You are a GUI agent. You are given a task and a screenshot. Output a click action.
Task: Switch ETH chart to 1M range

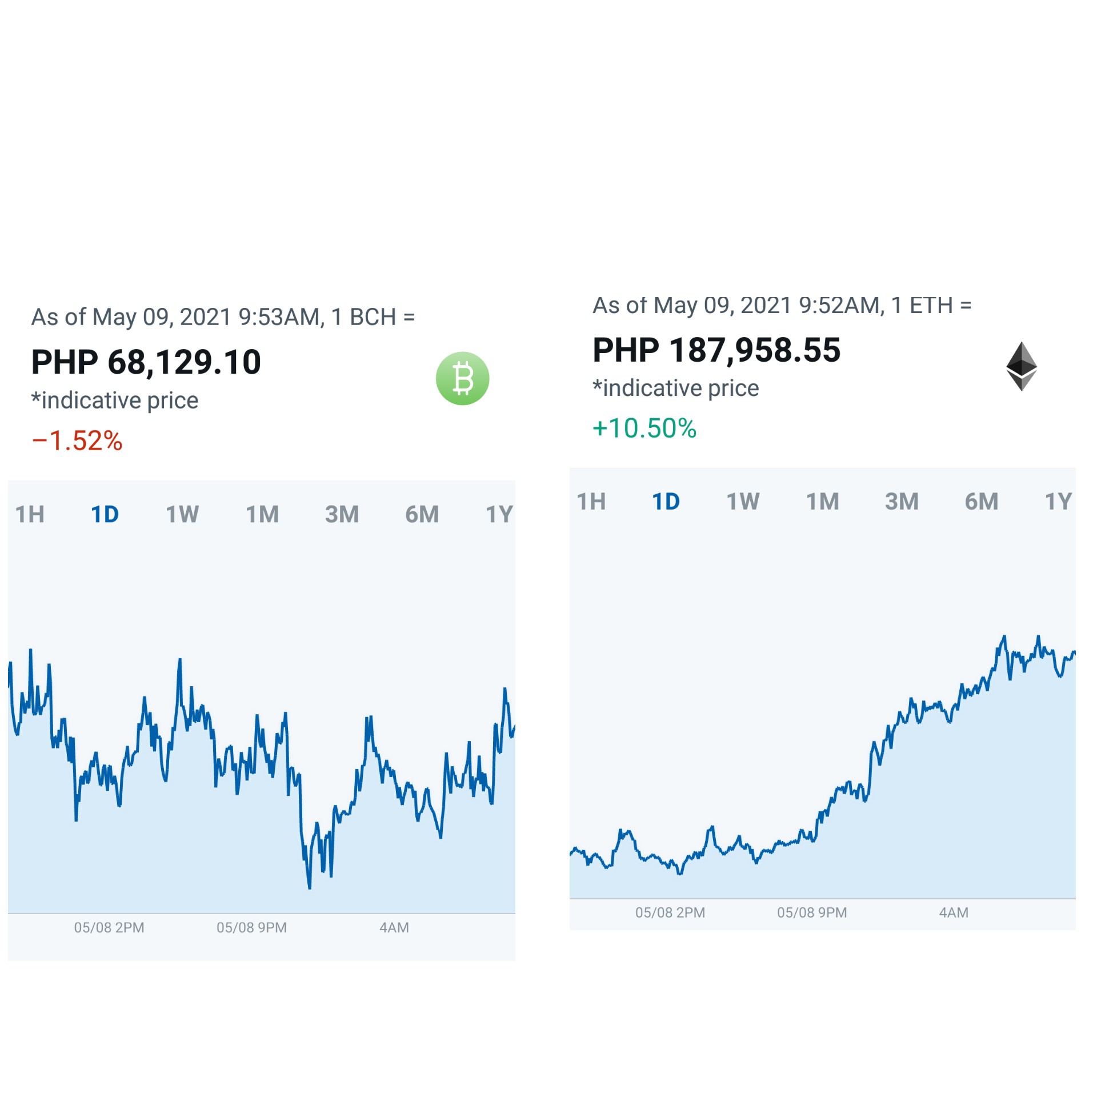(823, 502)
